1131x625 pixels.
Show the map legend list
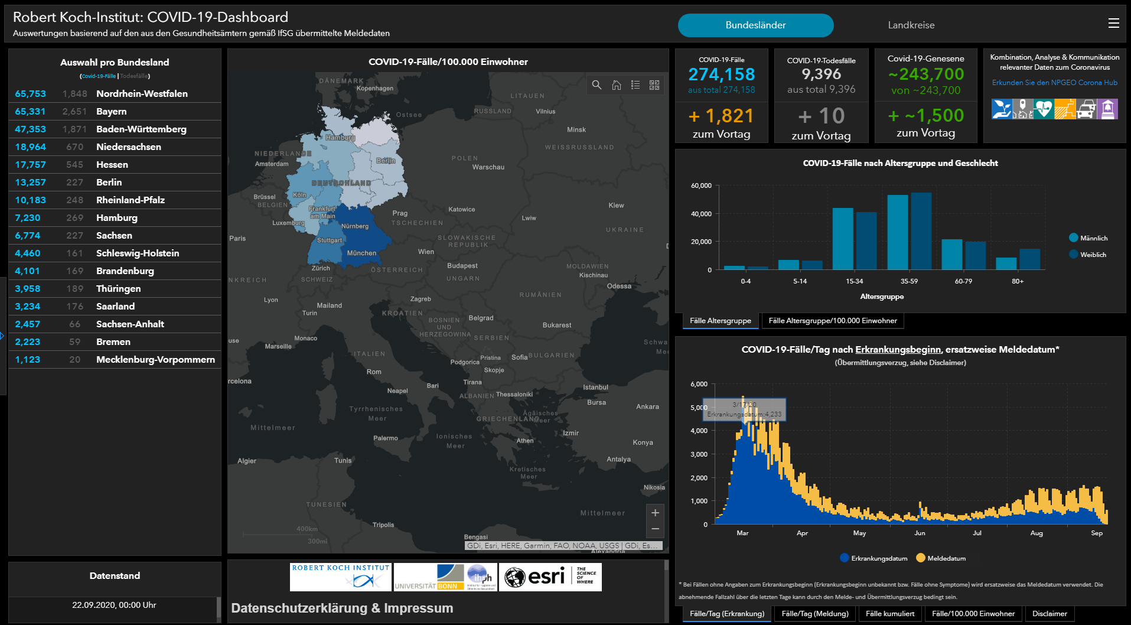[635, 85]
